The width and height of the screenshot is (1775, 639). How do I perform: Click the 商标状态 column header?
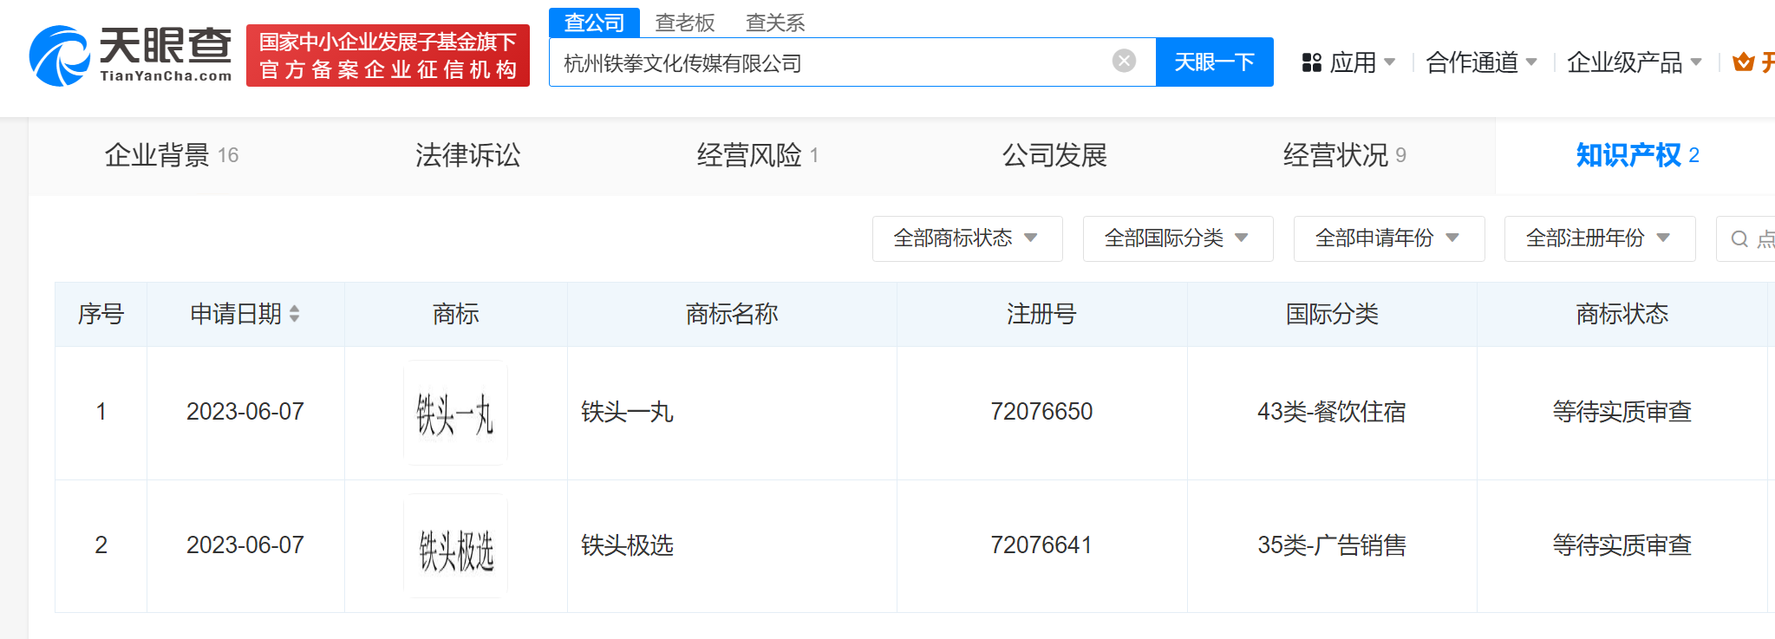pos(1622,314)
